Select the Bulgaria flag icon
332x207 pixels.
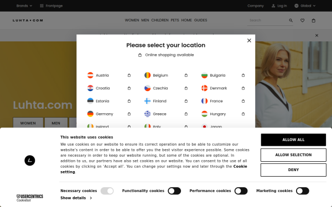coord(204,75)
